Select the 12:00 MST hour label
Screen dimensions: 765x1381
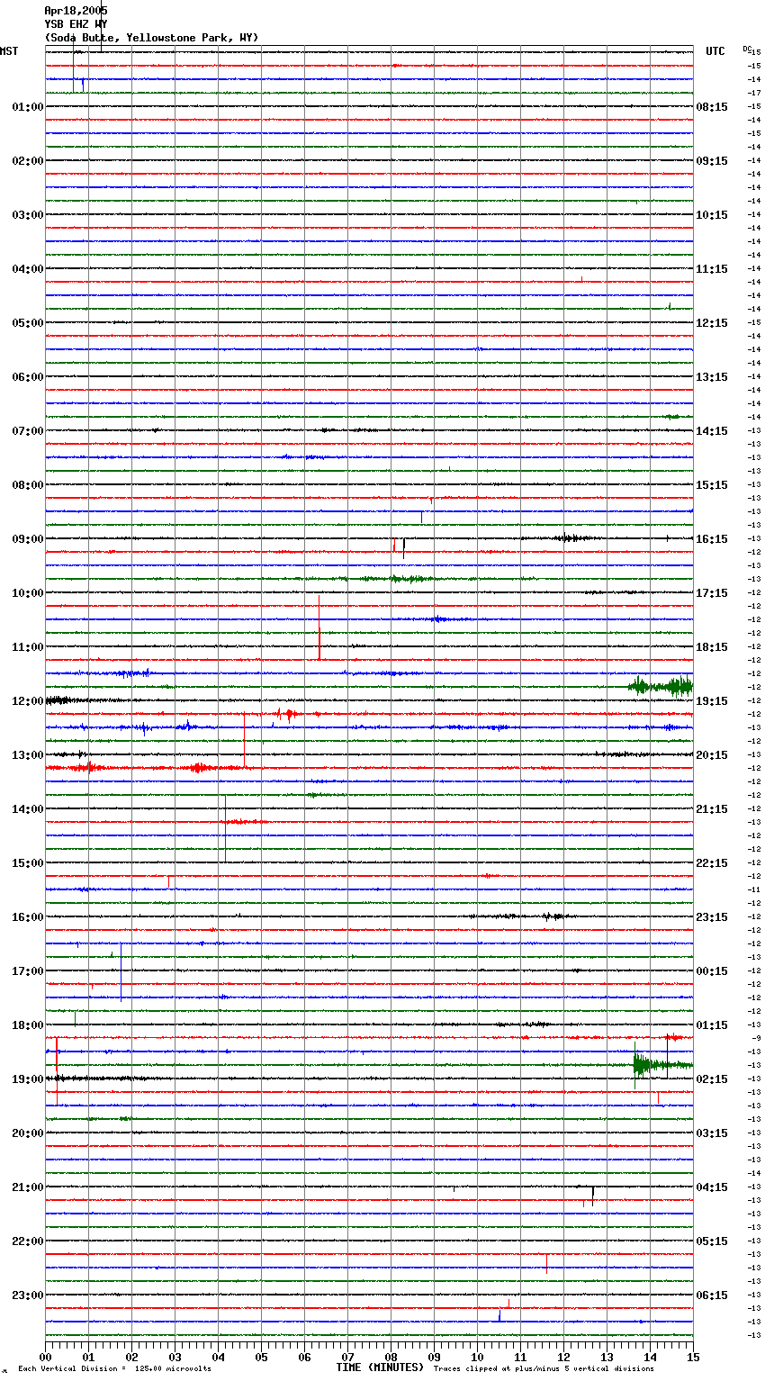(28, 701)
